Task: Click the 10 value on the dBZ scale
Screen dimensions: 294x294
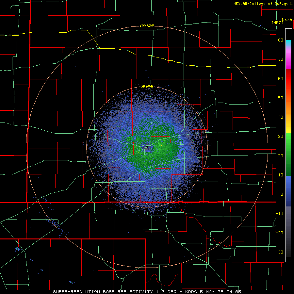Action: point(281,175)
